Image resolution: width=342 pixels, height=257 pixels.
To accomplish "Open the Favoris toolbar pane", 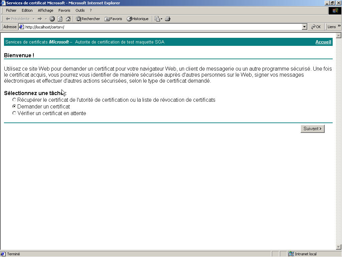I will click(x=114, y=19).
